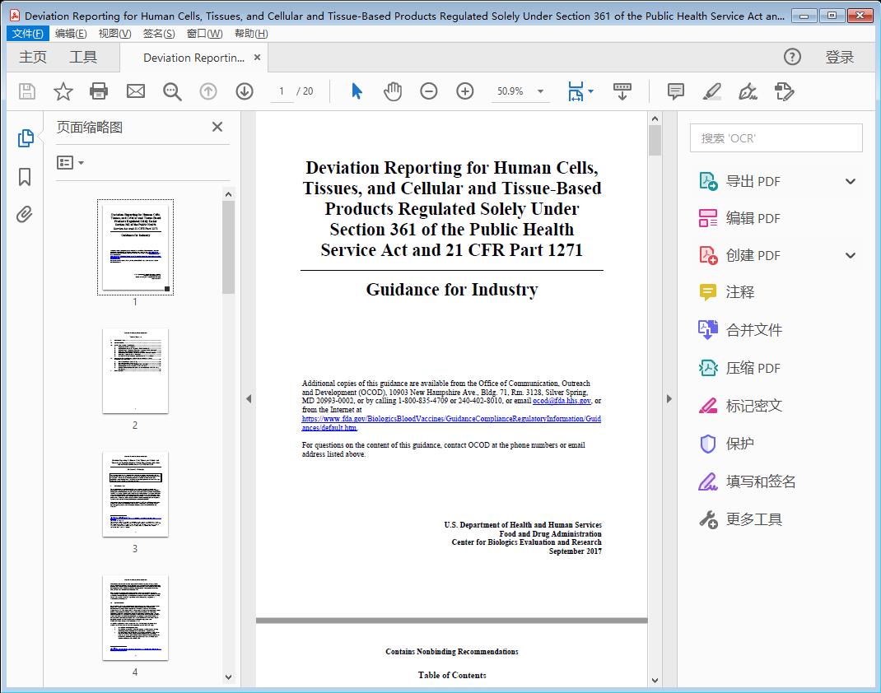881x693 pixels.
Task: Switch to the 工具 tab
Action: click(x=82, y=57)
